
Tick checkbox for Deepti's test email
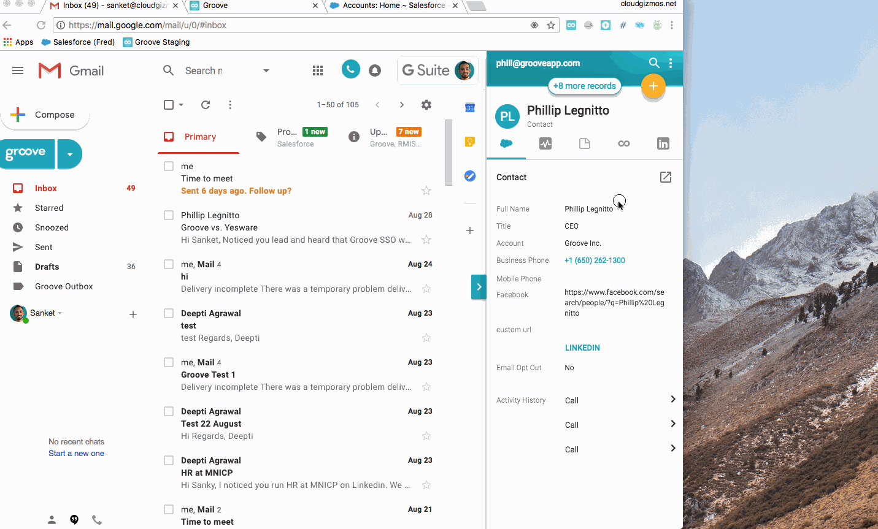pyautogui.click(x=169, y=313)
